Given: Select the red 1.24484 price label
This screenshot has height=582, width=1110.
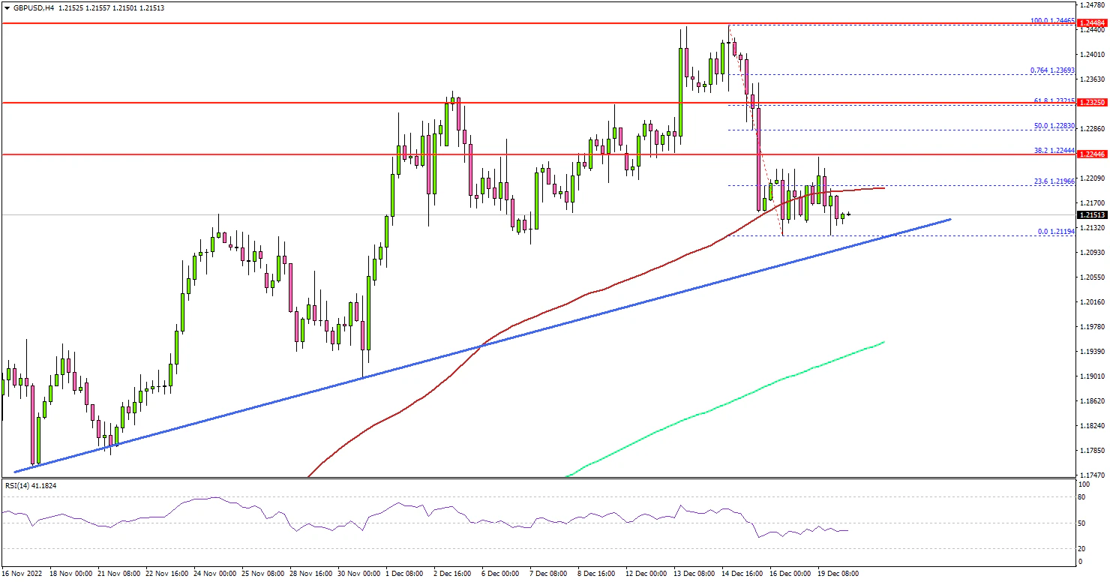Looking at the screenshot, I should click(1090, 24).
